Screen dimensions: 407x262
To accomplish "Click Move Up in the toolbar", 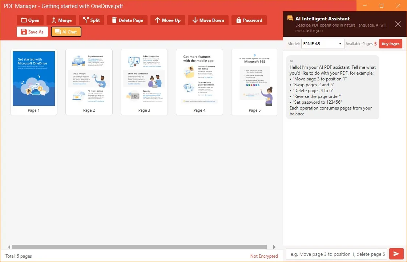I will coord(168,20).
